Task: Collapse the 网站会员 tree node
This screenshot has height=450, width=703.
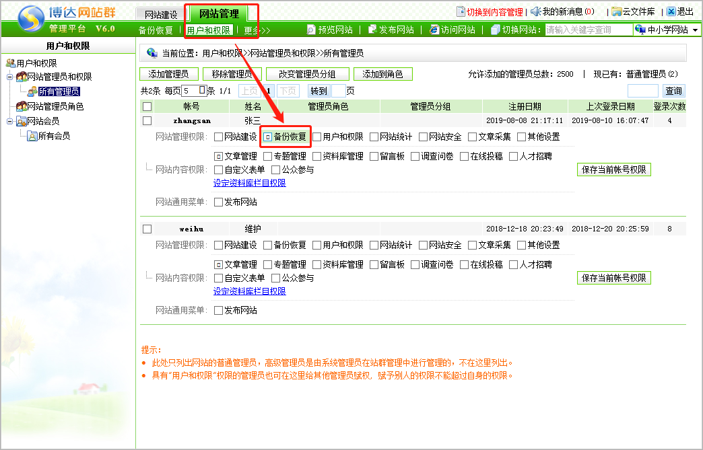Action: tap(10, 122)
